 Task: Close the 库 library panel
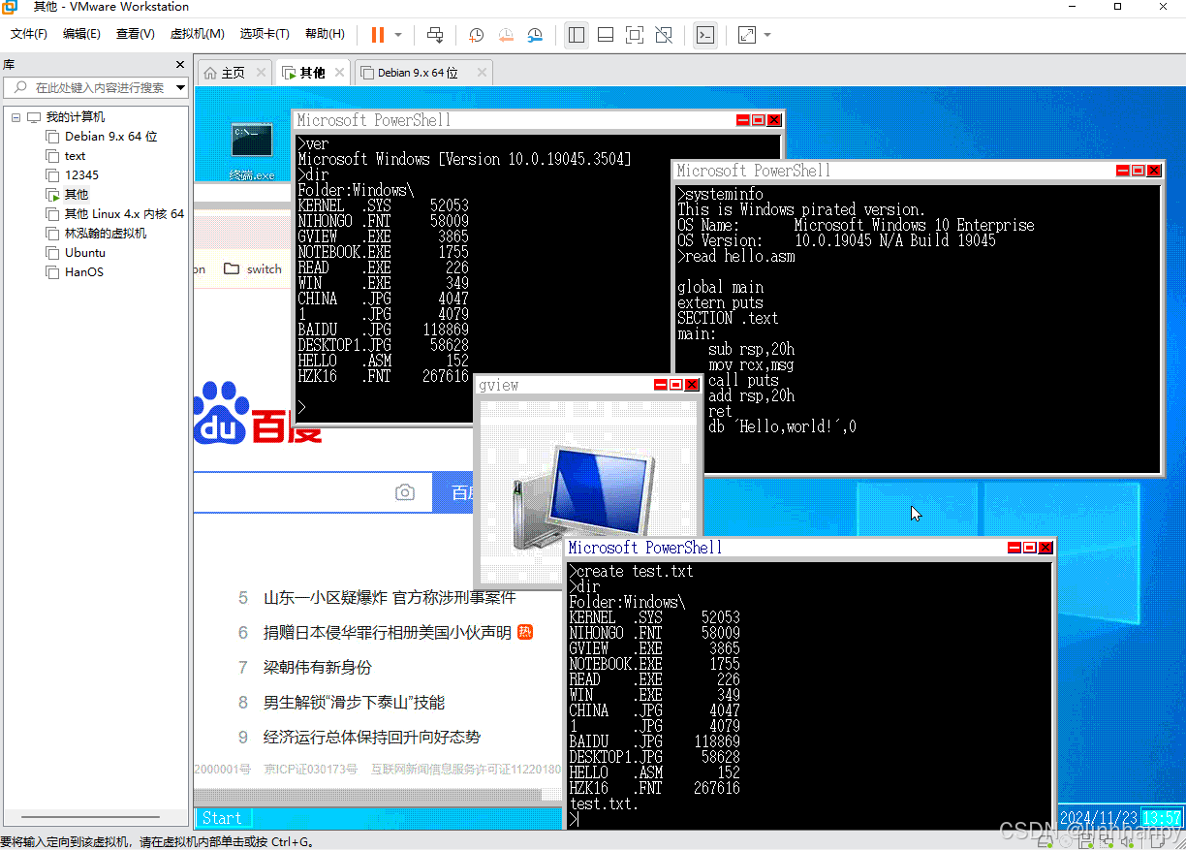click(180, 65)
